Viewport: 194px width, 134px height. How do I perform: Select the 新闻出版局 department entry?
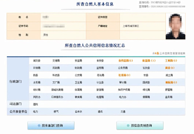click(57, 90)
